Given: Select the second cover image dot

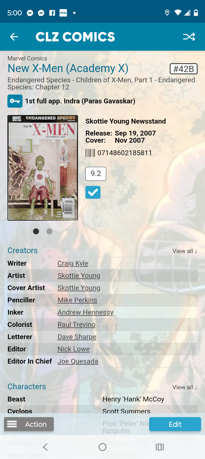Looking at the screenshot, I should tap(49, 231).
